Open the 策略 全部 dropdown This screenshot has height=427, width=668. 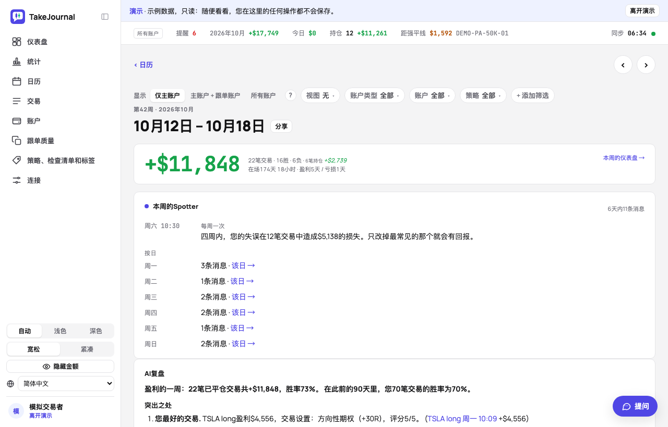(x=483, y=95)
